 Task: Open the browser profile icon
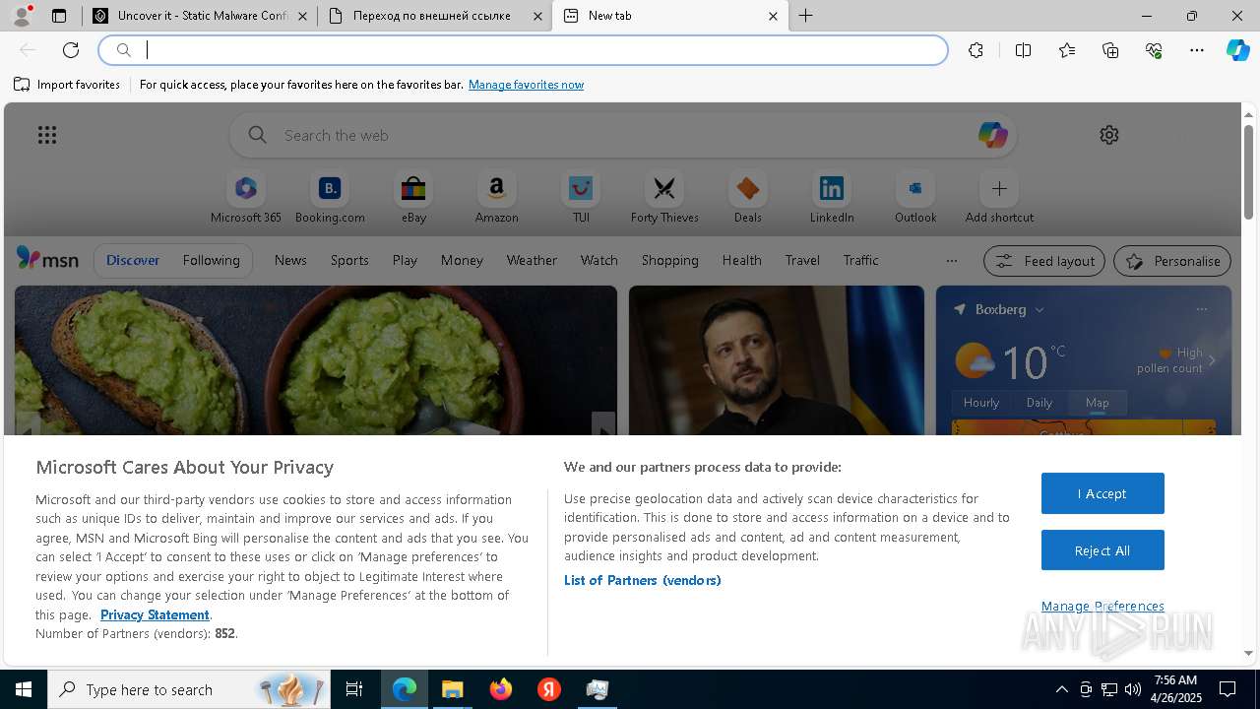pyautogui.click(x=21, y=15)
